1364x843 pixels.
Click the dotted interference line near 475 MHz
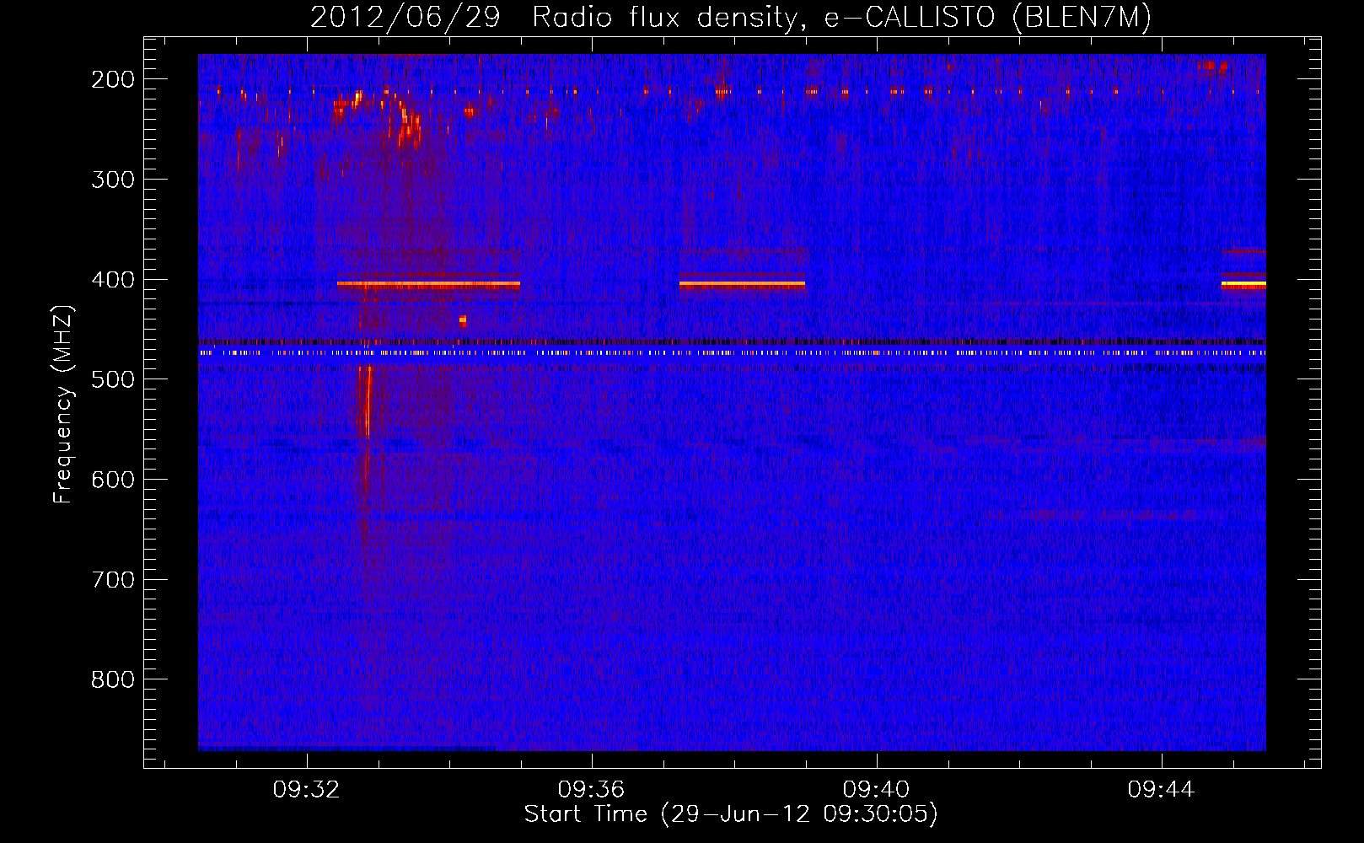[732, 353]
